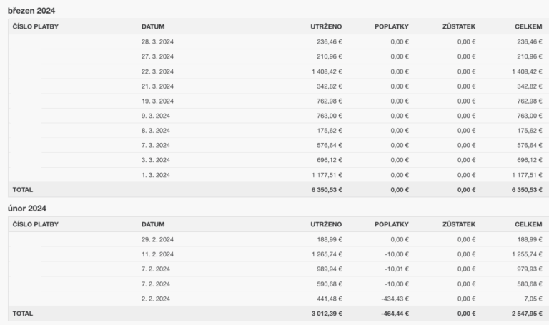Sort by DATUM column in březen 2024

click(153, 26)
